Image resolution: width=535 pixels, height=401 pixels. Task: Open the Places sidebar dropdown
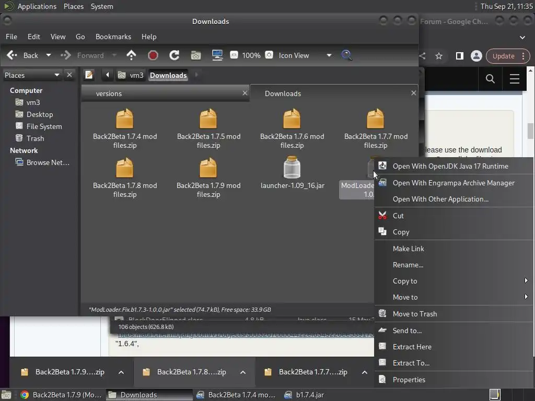(x=32, y=75)
